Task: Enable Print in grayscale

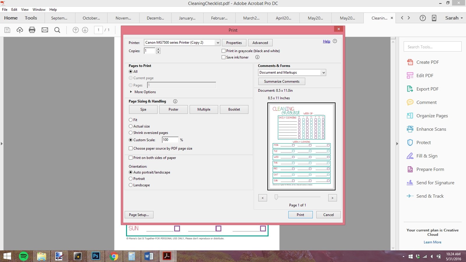Action: (x=223, y=51)
